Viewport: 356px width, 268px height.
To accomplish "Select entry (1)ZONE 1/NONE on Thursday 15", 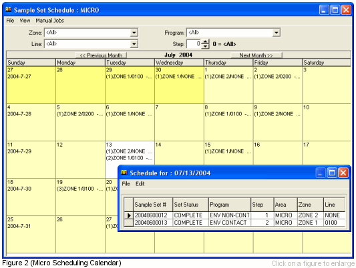I will (x=228, y=151).
